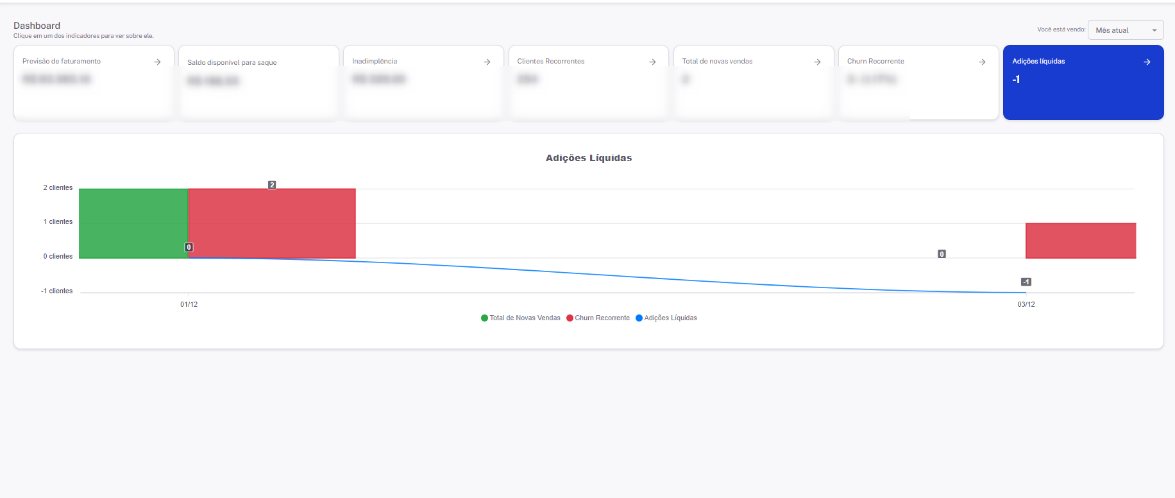Click arrow icon on Previsão de faturamento card
The image size is (1175, 498).
tap(157, 62)
